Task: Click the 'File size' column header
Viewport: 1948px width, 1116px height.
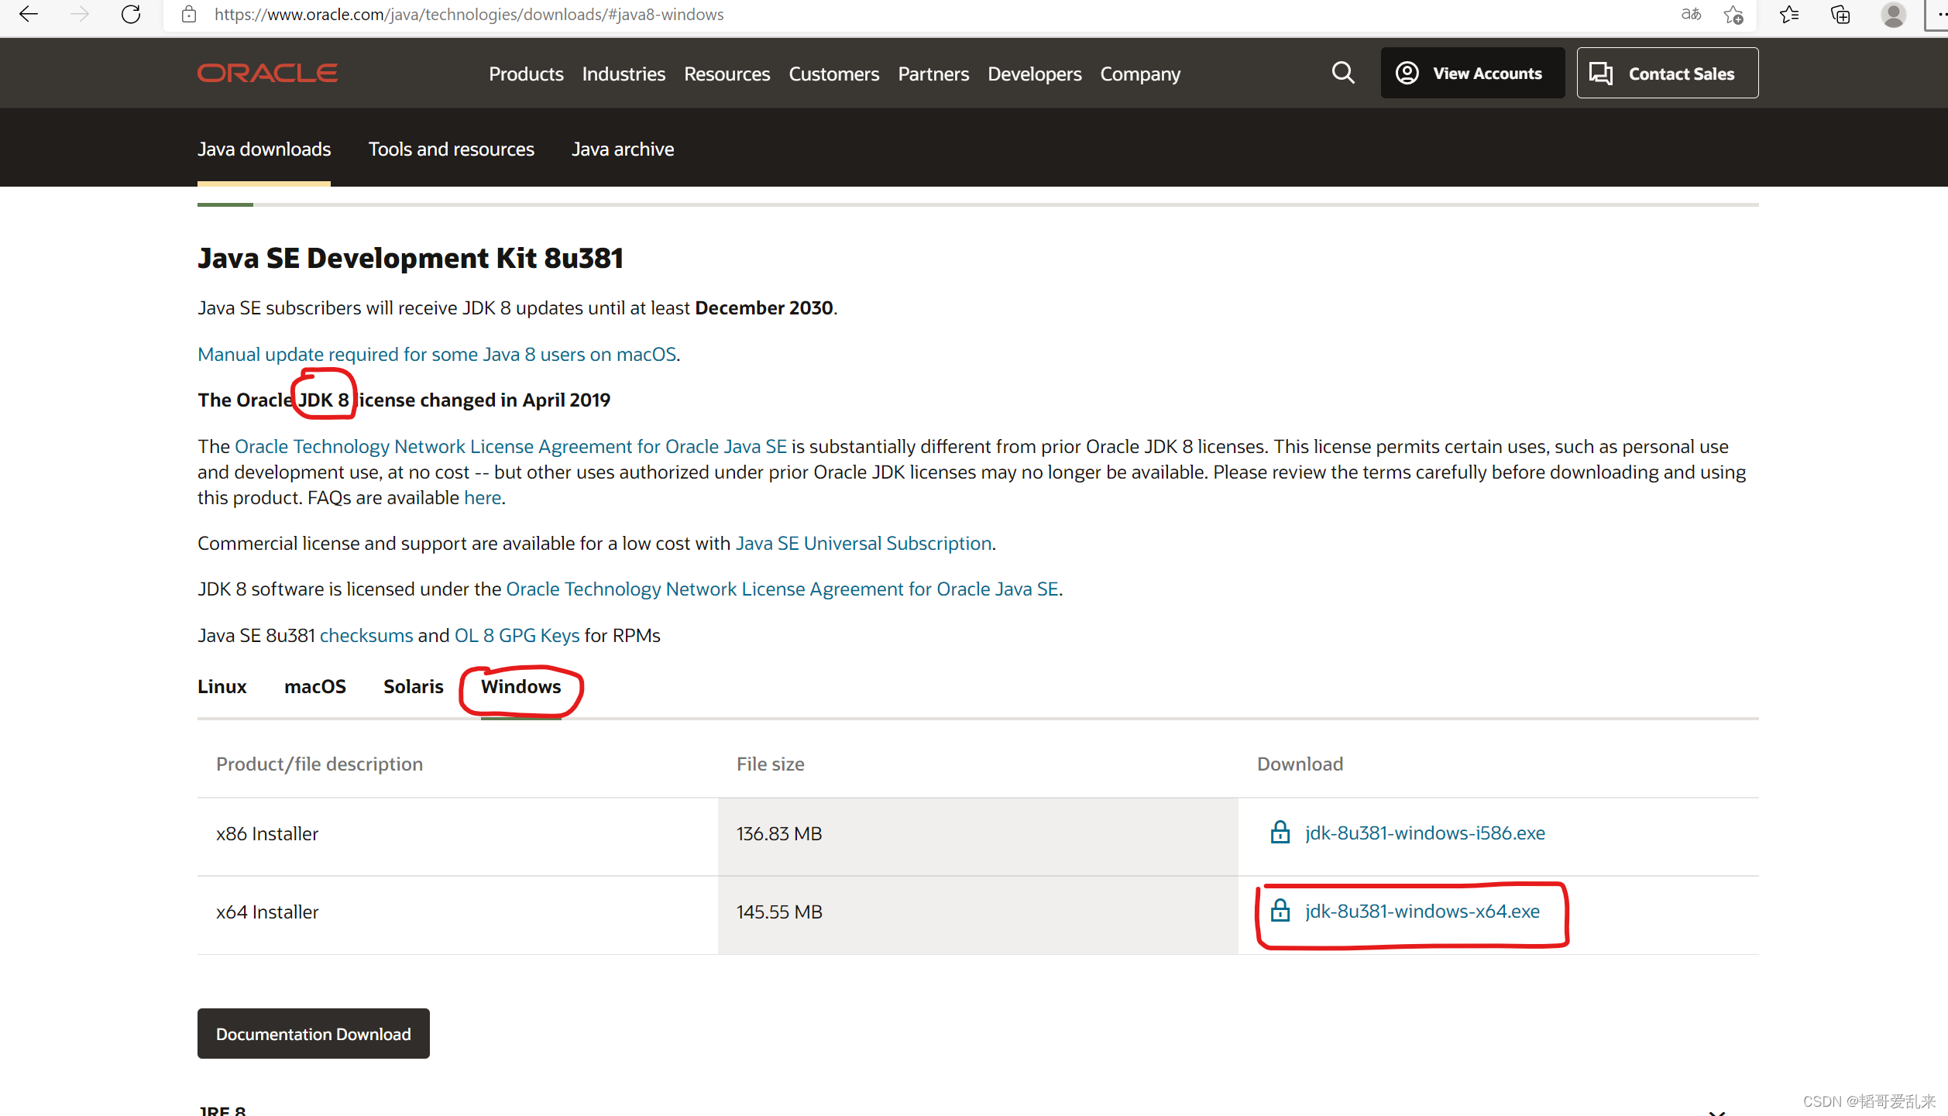Action: point(770,764)
